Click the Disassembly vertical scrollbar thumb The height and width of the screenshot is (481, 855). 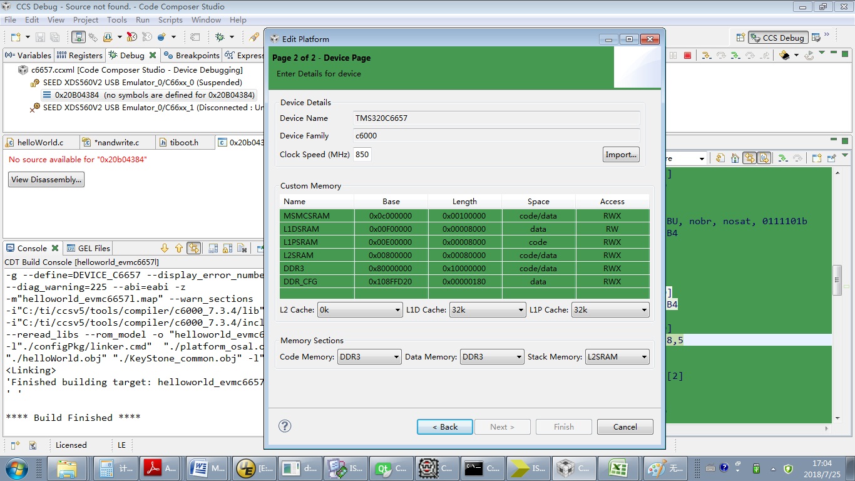click(x=837, y=280)
